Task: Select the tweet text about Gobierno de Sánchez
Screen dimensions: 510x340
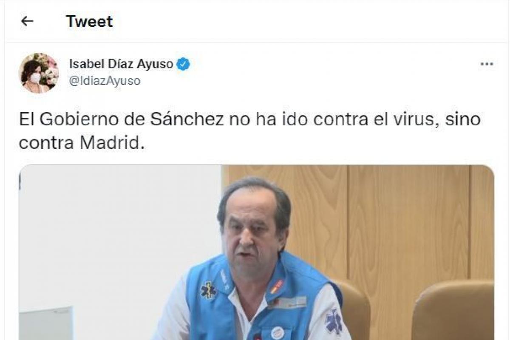Action: point(250,131)
